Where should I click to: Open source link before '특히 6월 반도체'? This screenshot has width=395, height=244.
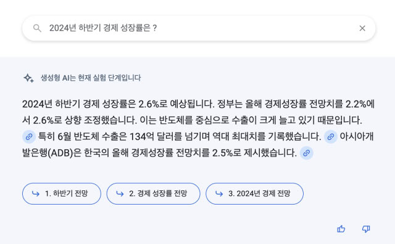(x=29, y=137)
